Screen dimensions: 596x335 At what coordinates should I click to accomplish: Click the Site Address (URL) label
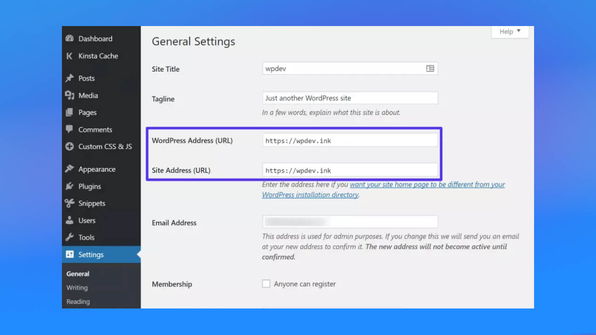[x=181, y=170]
